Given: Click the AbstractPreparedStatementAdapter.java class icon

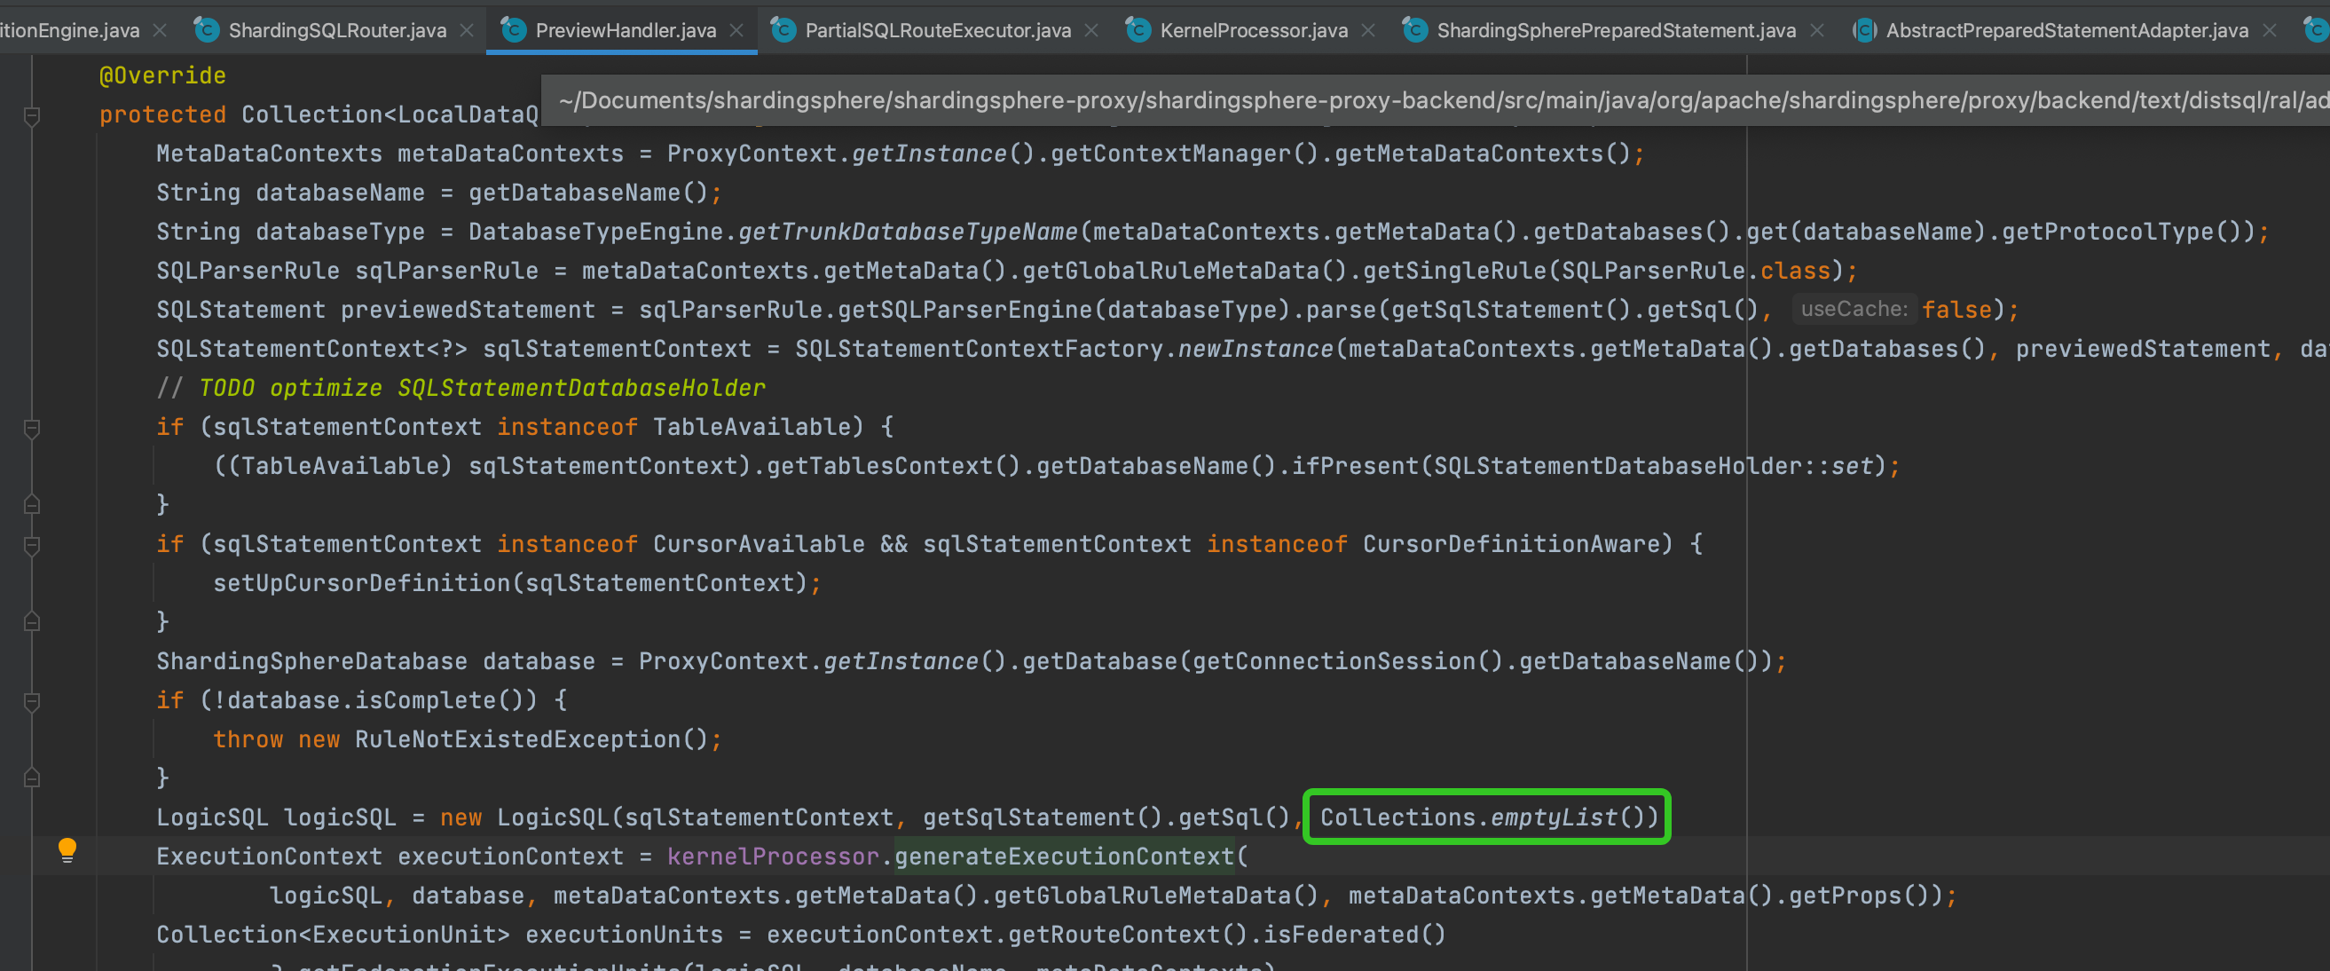Looking at the screenshot, I should [1864, 30].
